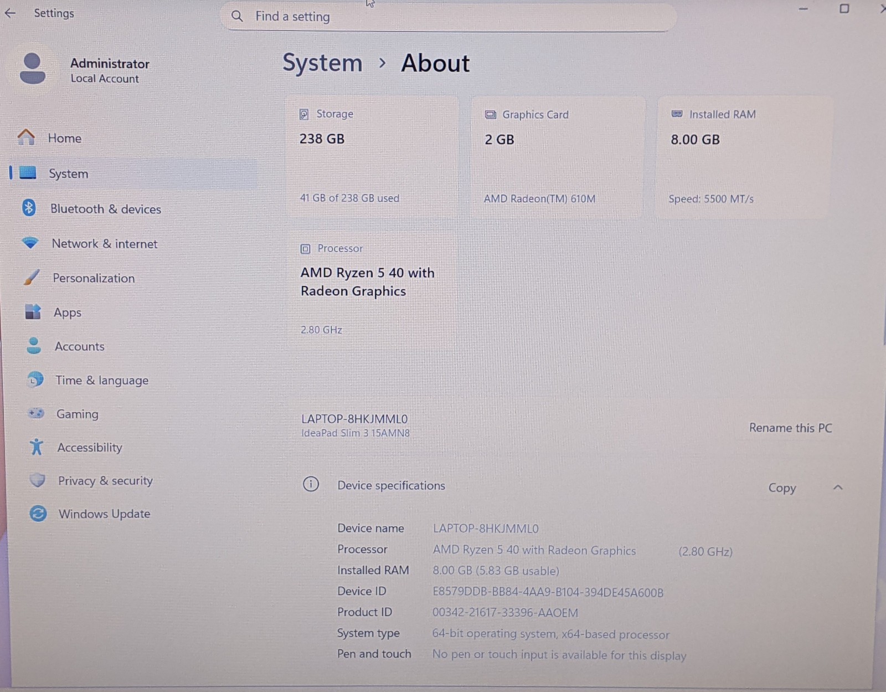Click the Graphics Card icon
The image size is (886, 692).
pyautogui.click(x=491, y=115)
